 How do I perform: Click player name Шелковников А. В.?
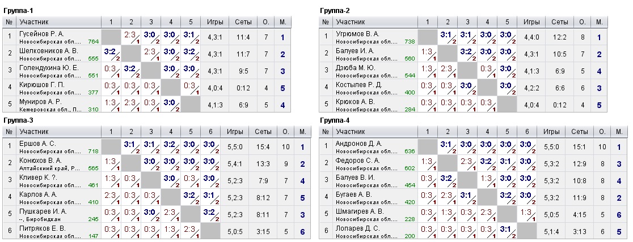[48, 50]
